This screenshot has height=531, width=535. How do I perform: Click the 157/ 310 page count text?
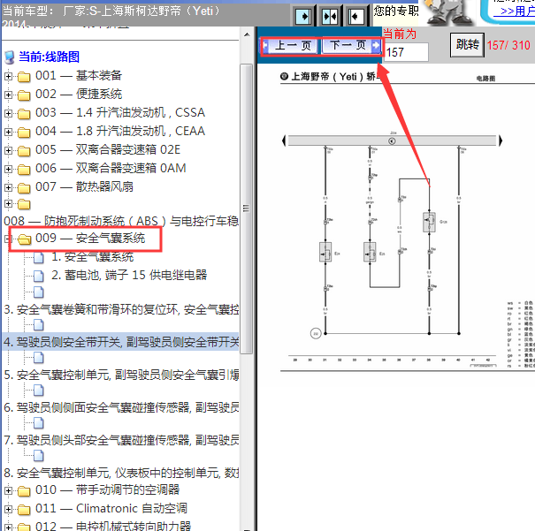508,45
